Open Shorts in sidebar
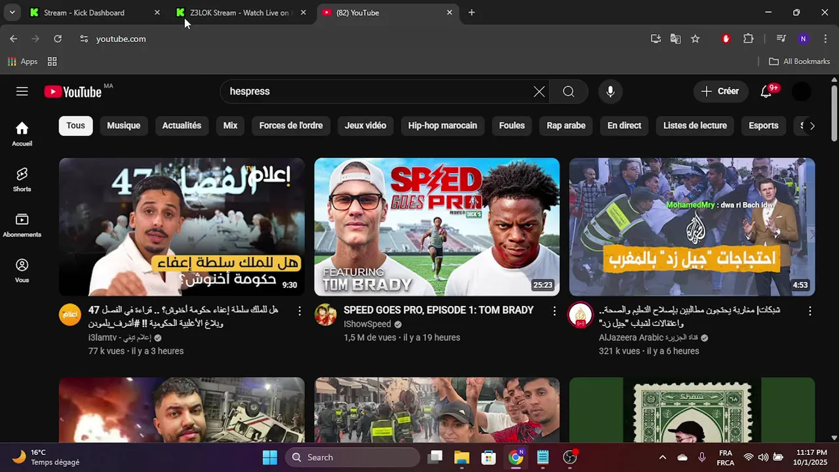The width and height of the screenshot is (839, 472). 22,179
